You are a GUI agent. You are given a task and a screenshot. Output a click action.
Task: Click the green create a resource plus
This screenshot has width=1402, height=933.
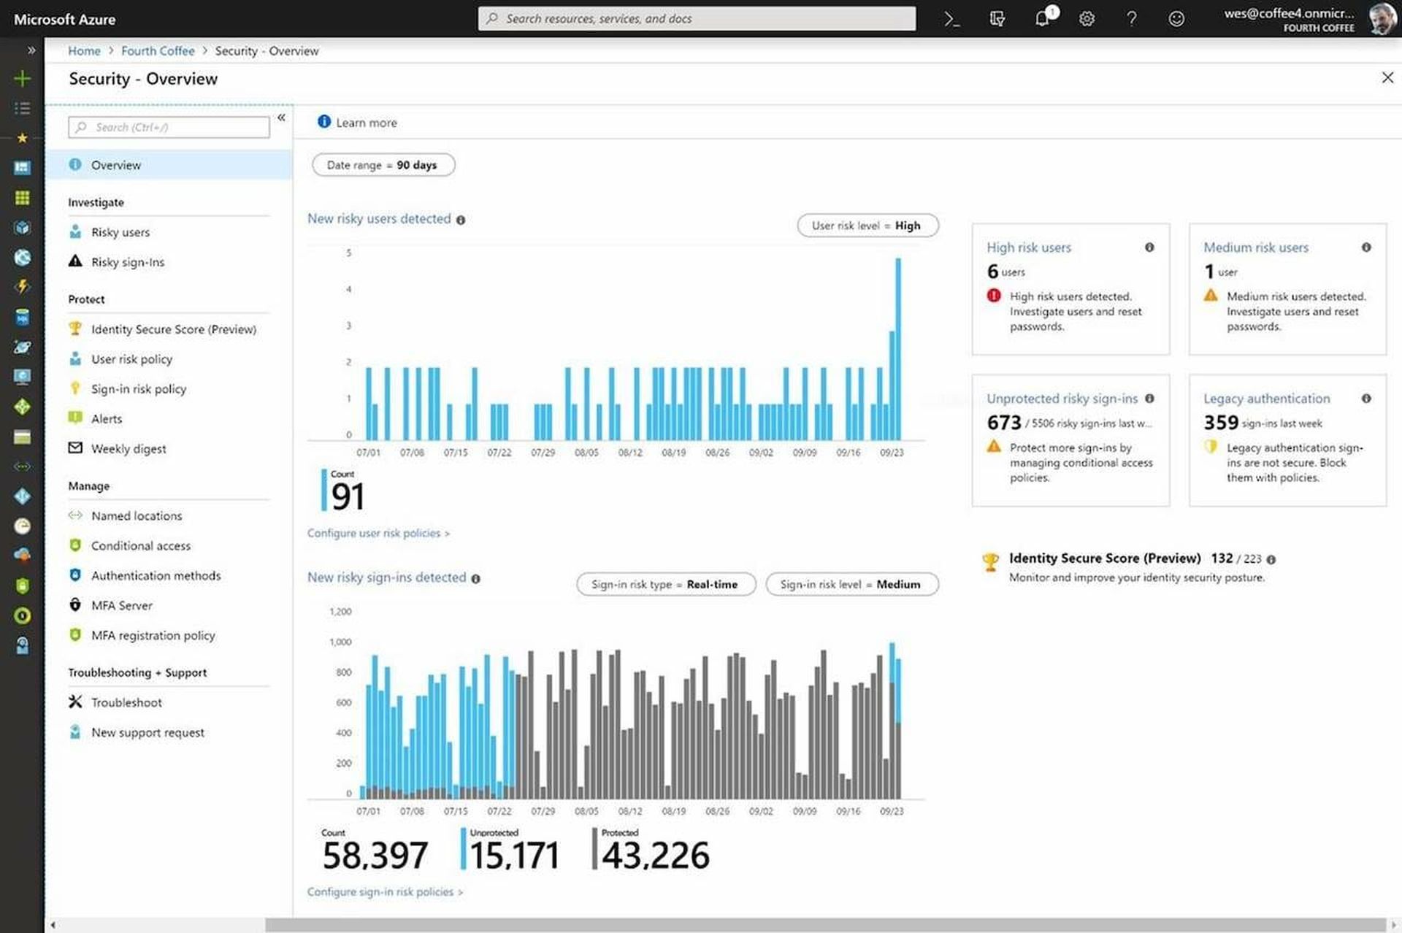(x=23, y=78)
